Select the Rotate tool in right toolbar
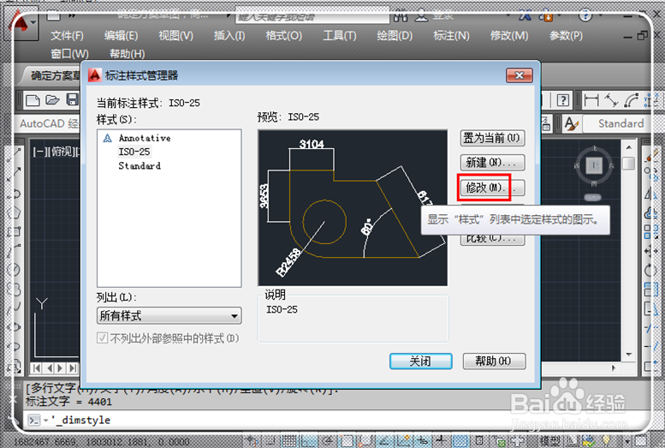665x448 pixels. (x=650, y=270)
